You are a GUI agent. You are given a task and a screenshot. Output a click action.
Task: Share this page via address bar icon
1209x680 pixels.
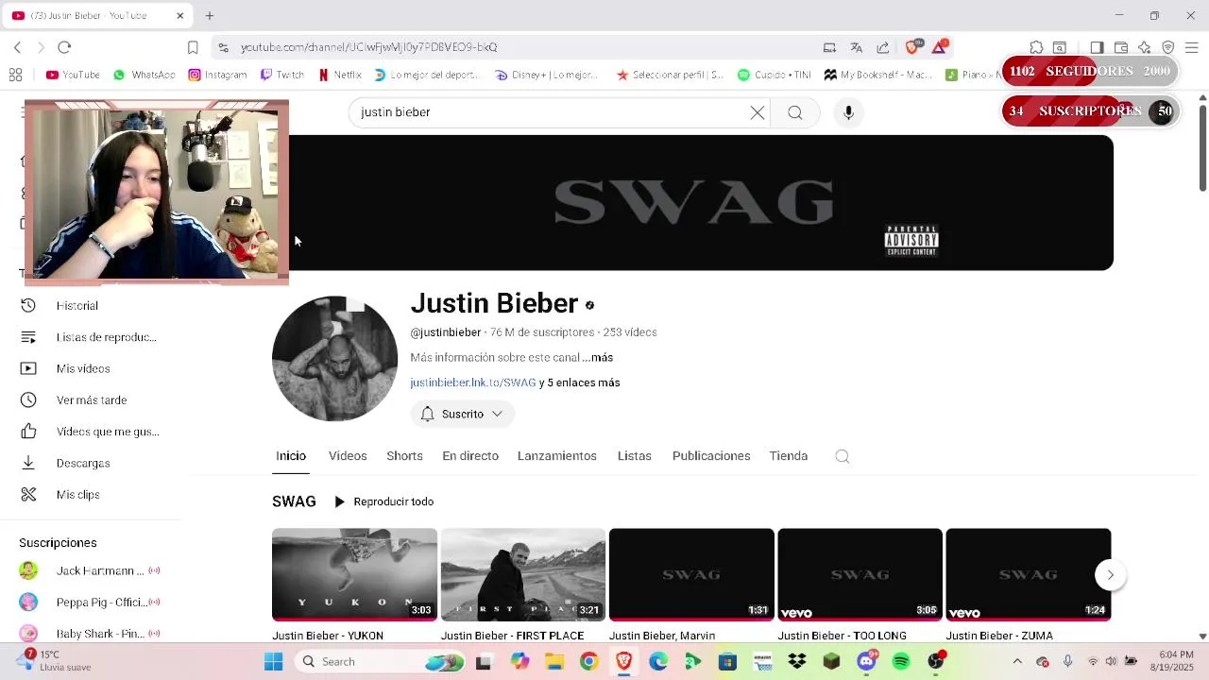[x=883, y=47]
